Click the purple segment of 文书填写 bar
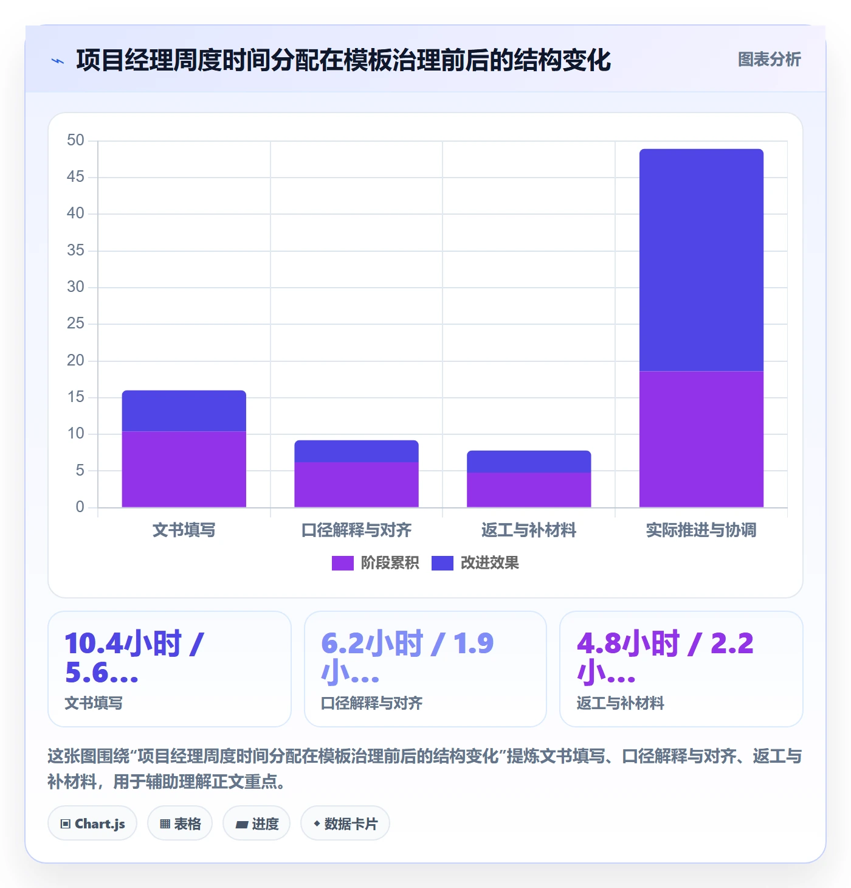 [184, 469]
